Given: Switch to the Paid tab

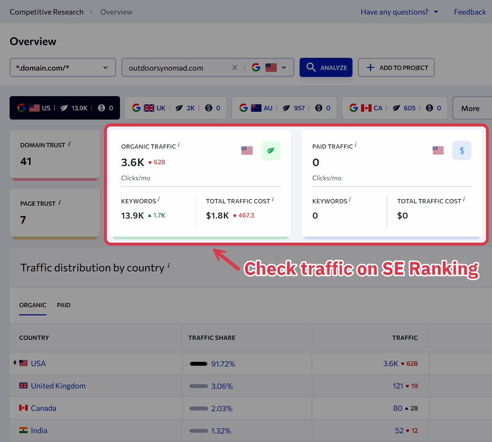Looking at the screenshot, I should 64,305.
